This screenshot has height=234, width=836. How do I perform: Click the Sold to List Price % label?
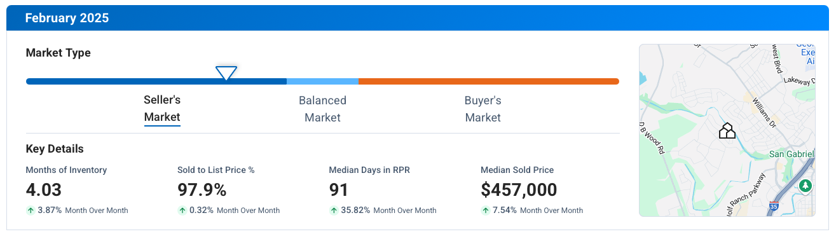pos(216,170)
